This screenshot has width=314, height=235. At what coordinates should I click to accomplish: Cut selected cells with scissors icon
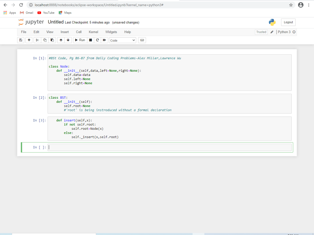pyautogui.click(x=37, y=40)
